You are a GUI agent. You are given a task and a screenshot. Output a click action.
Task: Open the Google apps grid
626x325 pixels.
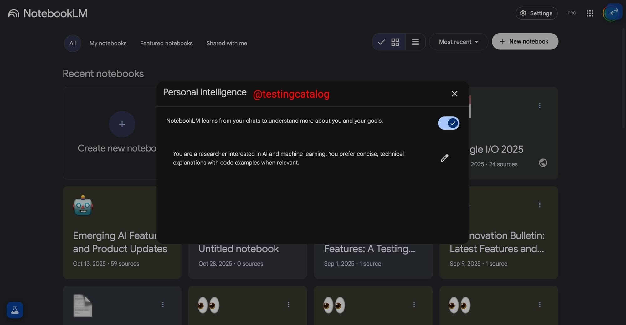tap(590, 13)
